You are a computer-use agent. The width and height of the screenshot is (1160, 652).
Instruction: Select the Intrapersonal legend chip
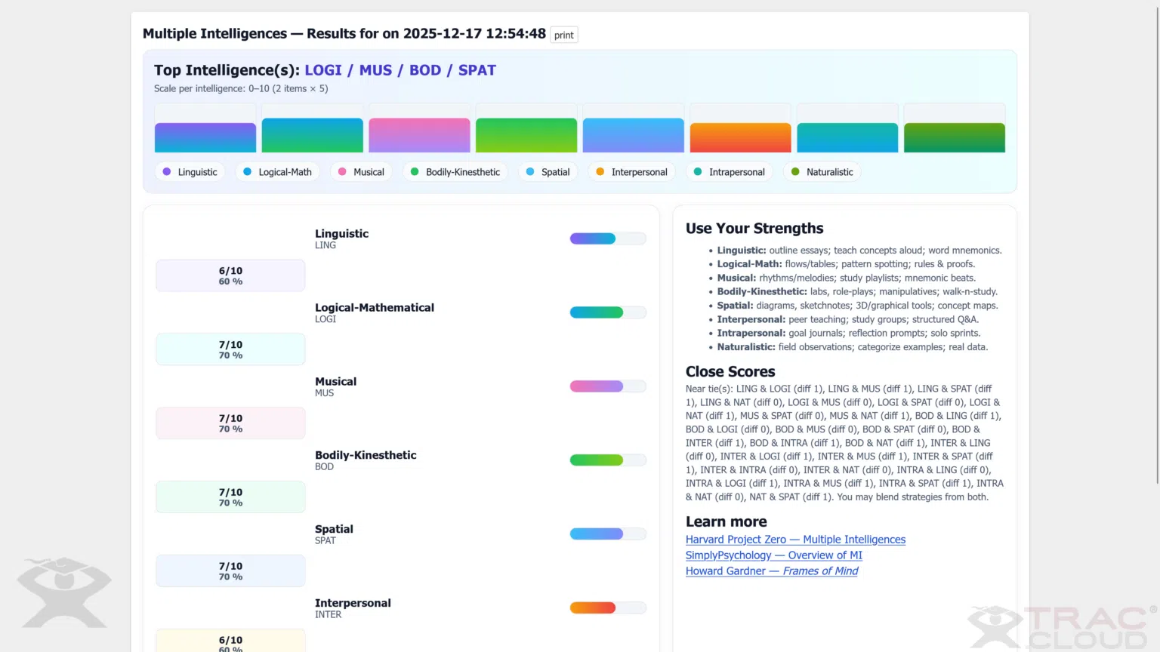coord(729,172)
